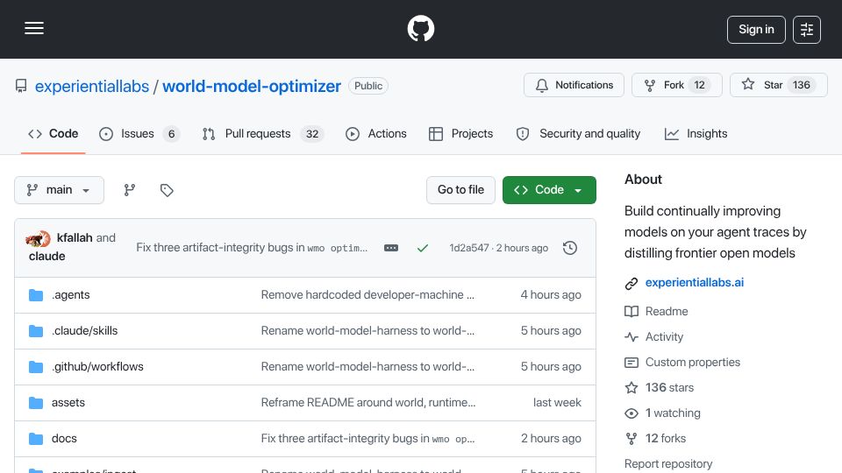Open the .agents folder

[70, 295]
